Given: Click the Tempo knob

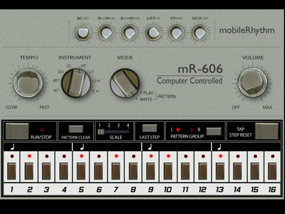Looking at the screenshot, I should (28, 83).
